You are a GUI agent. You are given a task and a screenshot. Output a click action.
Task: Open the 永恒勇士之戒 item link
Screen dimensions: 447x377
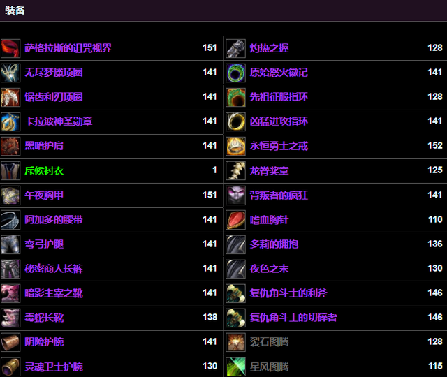pos(279,146)
